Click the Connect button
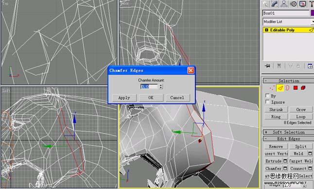Viewport: 314px width, 189px height. click(298, 169)
